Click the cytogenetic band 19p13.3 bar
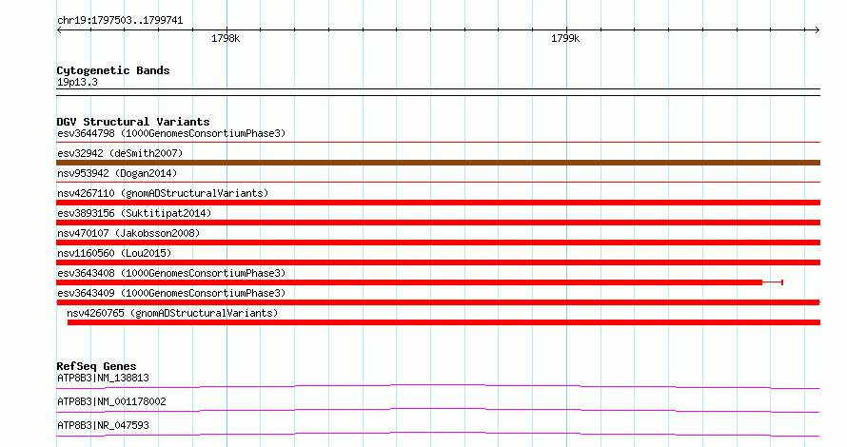847x447 pixels. coord(438,92)
